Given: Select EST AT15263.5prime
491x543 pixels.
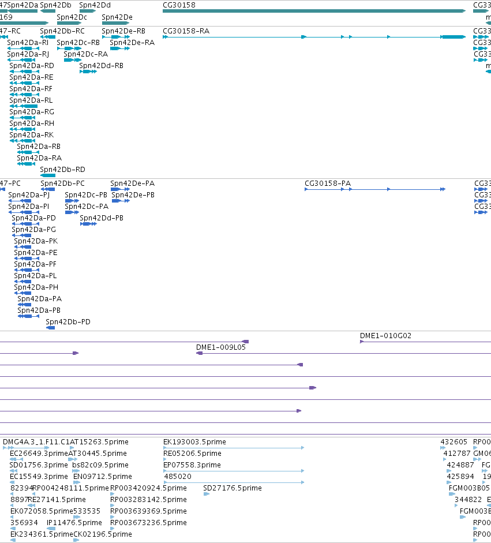Looking at the screenshot, I should click(99, 442).
